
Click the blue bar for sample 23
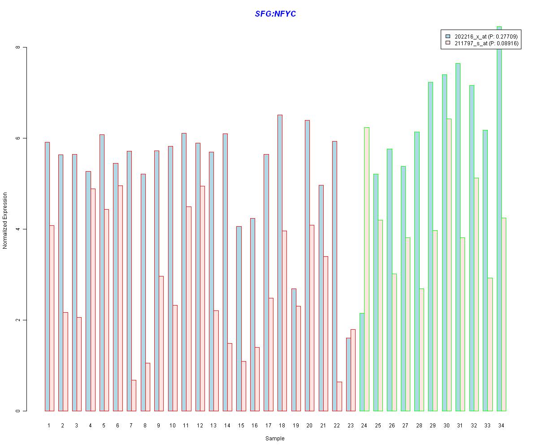[x=348, y=375]
